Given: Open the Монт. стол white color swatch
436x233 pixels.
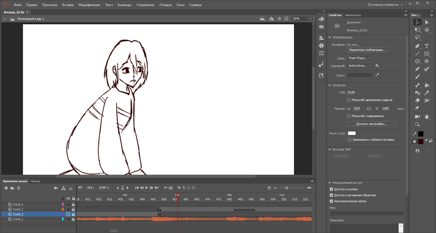Looking at the screenshot, I should point(352,133).
